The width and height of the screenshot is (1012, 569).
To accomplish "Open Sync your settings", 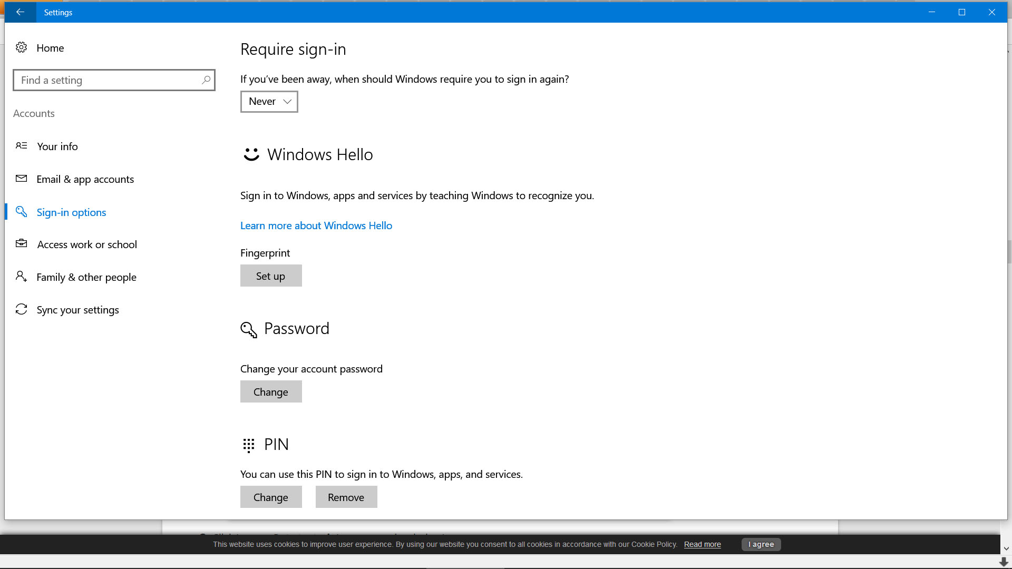I will click(x=78, y=310).
